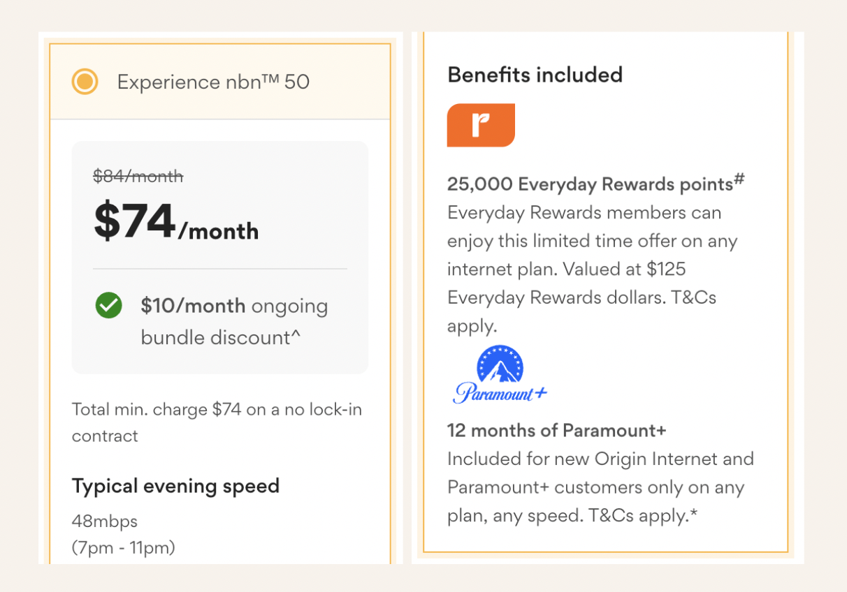Click the orange Everyday Rewards logo

coord(481,125)
